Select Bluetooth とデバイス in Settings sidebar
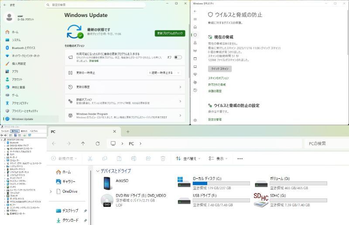Image resolution: width=349 pixels, height=225 pixels. (31, 48)
